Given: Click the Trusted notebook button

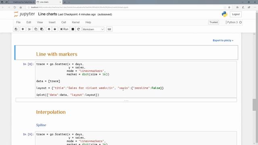Looking at the screenshot, I should (213, 23).
